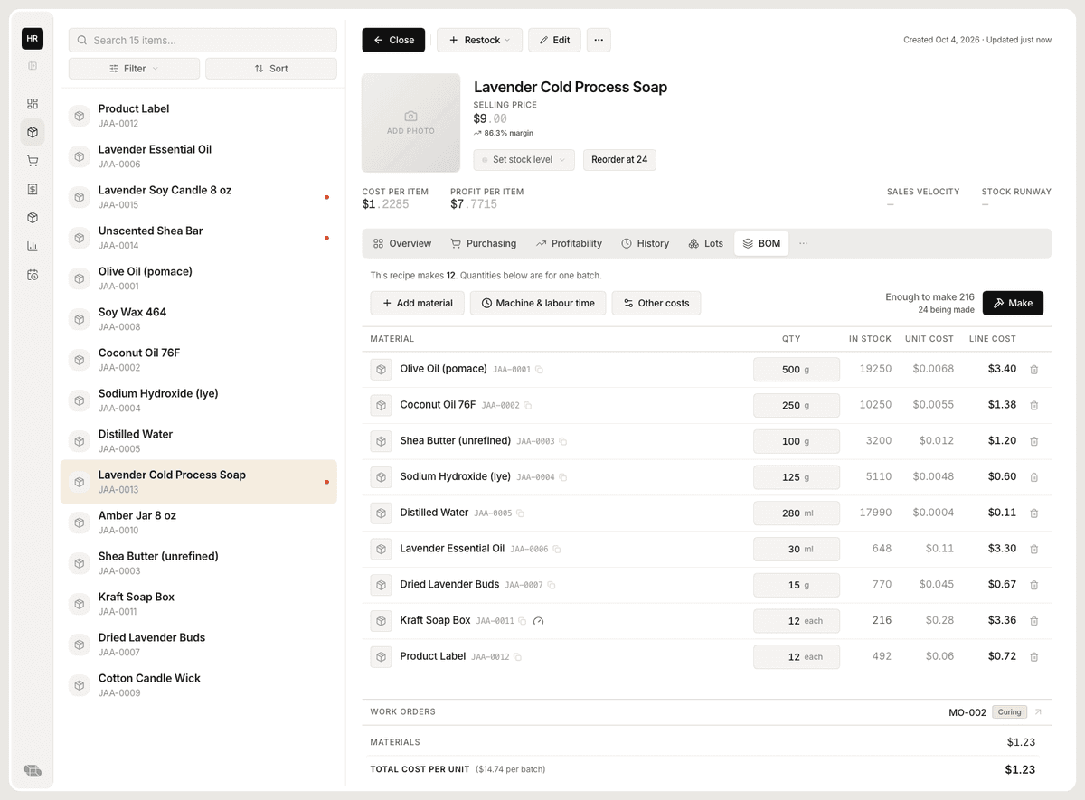Image resolution: width=1085 pixels, height=800 pixels.
Task: Delete the Coconut Oil 76F material row
Action: (x=1033, y=406)
